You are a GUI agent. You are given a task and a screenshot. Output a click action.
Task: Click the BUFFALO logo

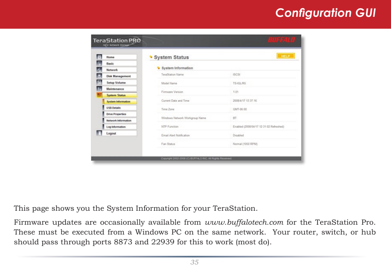(281, 40)
